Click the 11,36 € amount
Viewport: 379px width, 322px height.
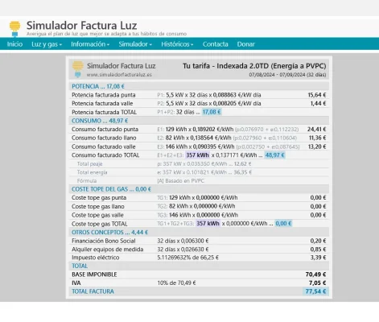coord(318,138)
